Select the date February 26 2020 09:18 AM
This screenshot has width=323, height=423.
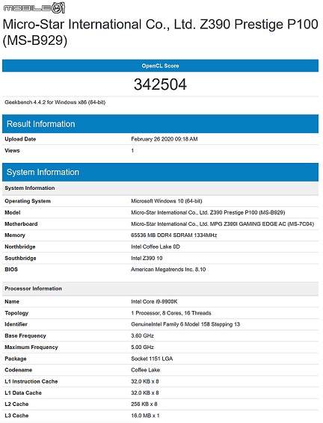tap(164, 139)
